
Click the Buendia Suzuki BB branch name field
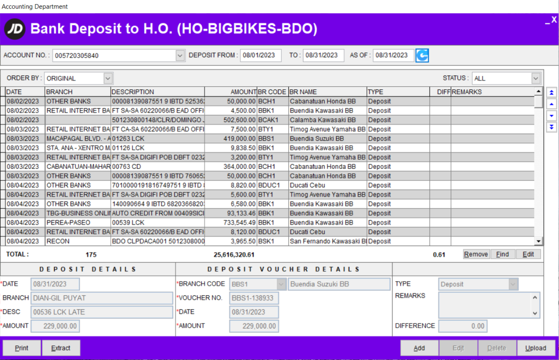coord(339,284)
